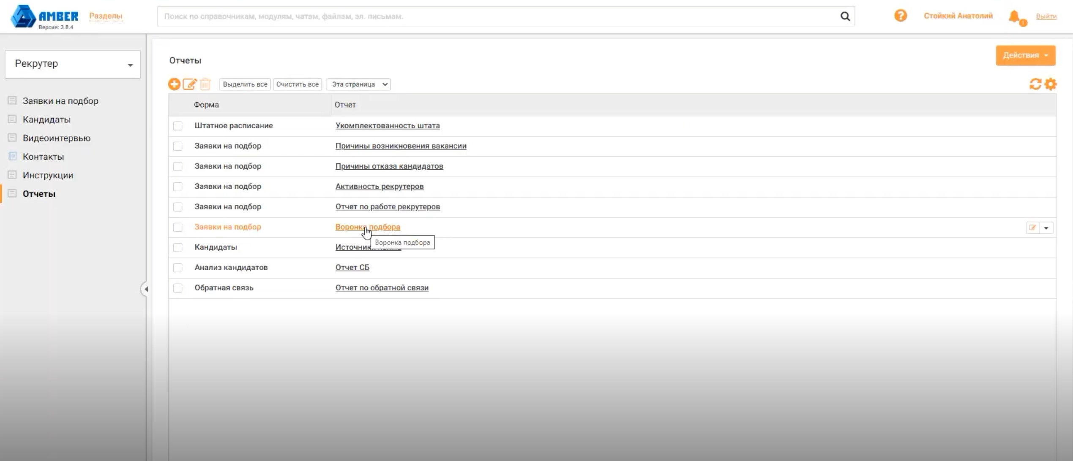Click icon beside Контакты in sidebar
This screenshot has height=461, width=1073.
[12, 156]
